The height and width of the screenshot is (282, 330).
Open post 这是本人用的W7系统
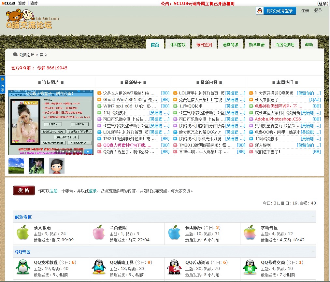pos(129,93)
